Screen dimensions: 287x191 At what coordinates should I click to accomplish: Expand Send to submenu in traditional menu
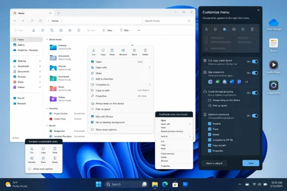click(190, 136)
